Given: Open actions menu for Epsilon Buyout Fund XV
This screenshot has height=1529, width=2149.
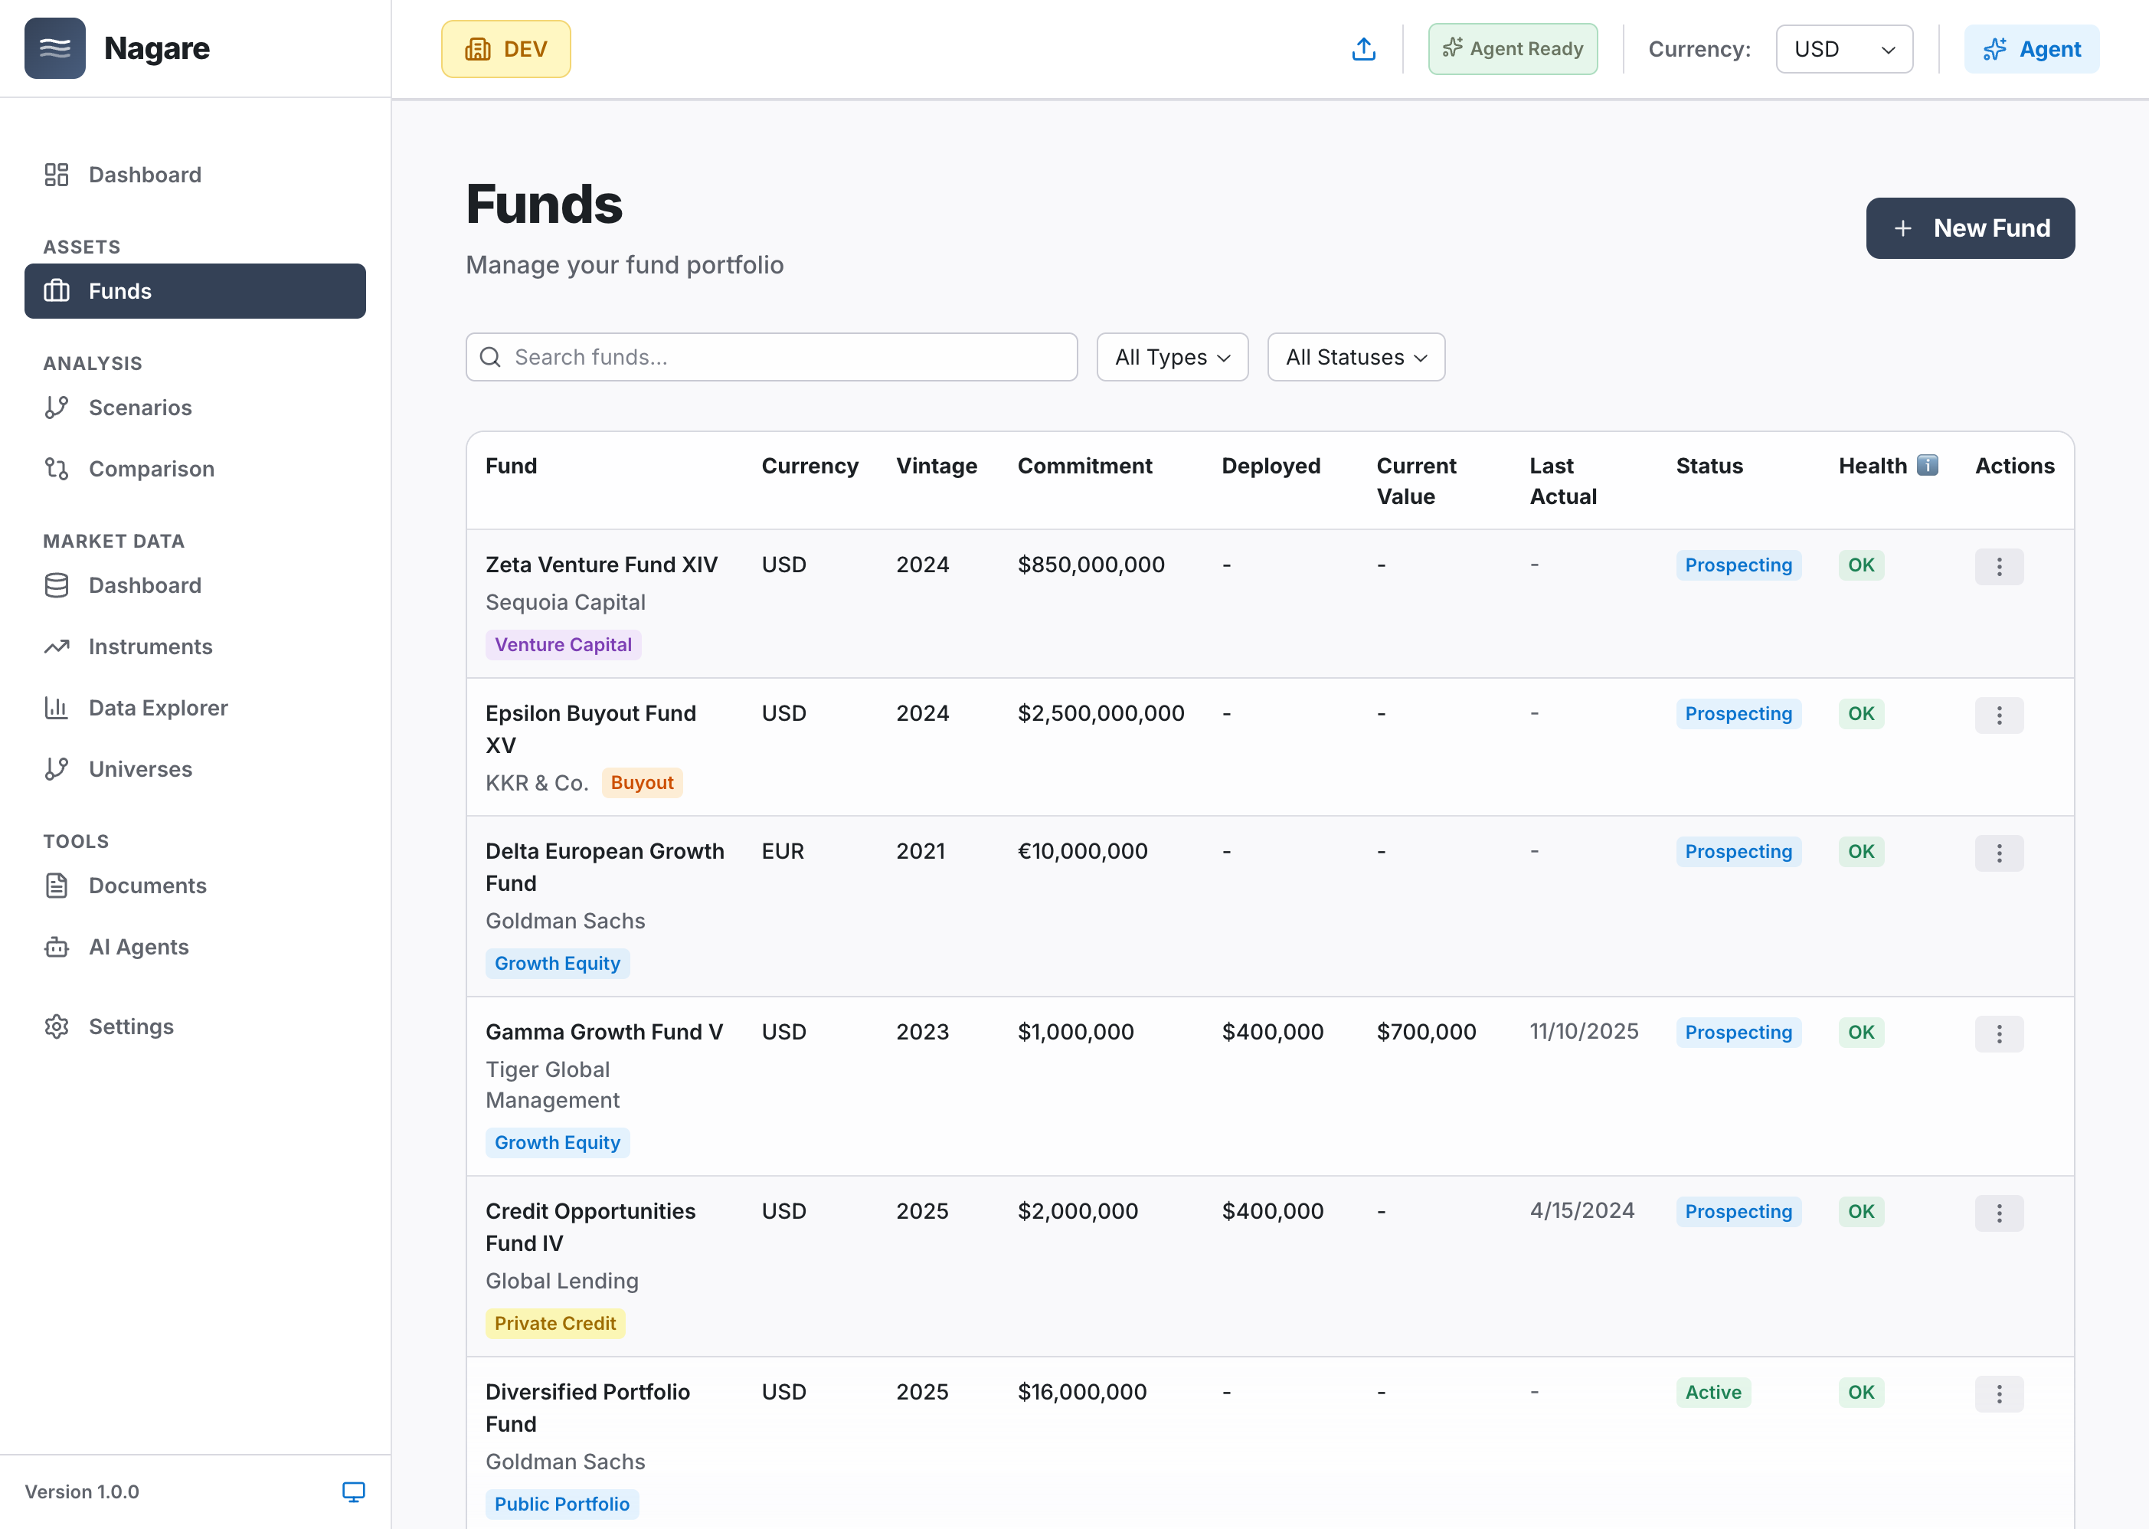Looking at the screenshot, I should [x=1998, y=715].
